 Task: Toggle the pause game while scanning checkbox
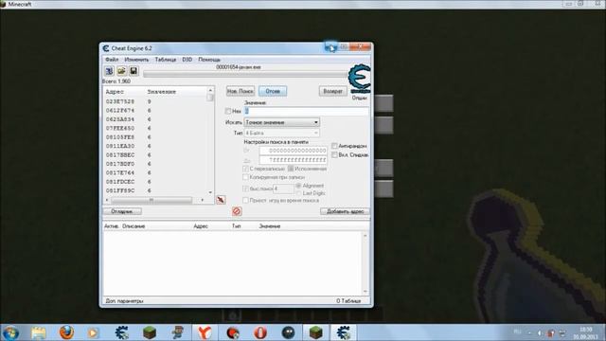(x=245, y=200)
